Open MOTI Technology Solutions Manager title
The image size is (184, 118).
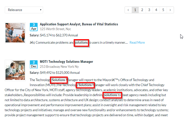pos(66,62)
